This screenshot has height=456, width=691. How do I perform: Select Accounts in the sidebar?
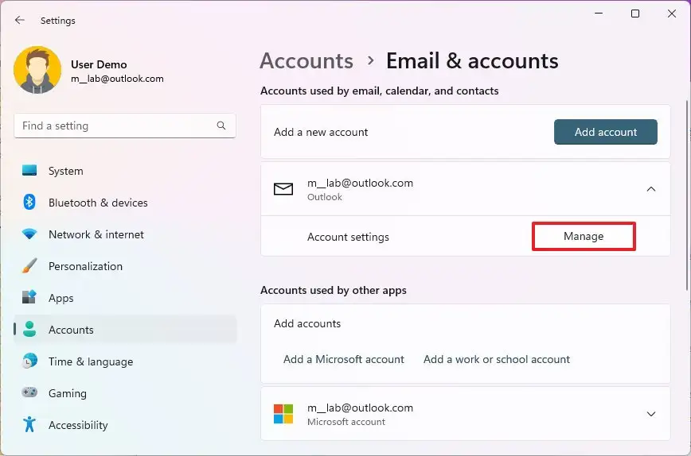(125, 330)
